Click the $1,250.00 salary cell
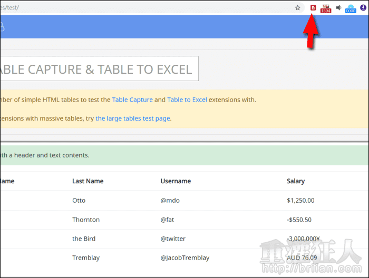 pyautogui.click(x=300, y=201)
